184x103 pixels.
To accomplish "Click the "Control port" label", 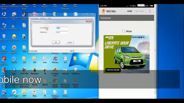I will (44, 28).
